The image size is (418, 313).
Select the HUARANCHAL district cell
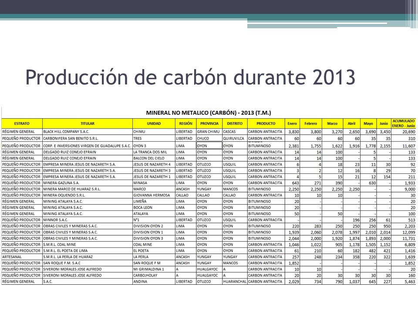click(x=235, y=281)
